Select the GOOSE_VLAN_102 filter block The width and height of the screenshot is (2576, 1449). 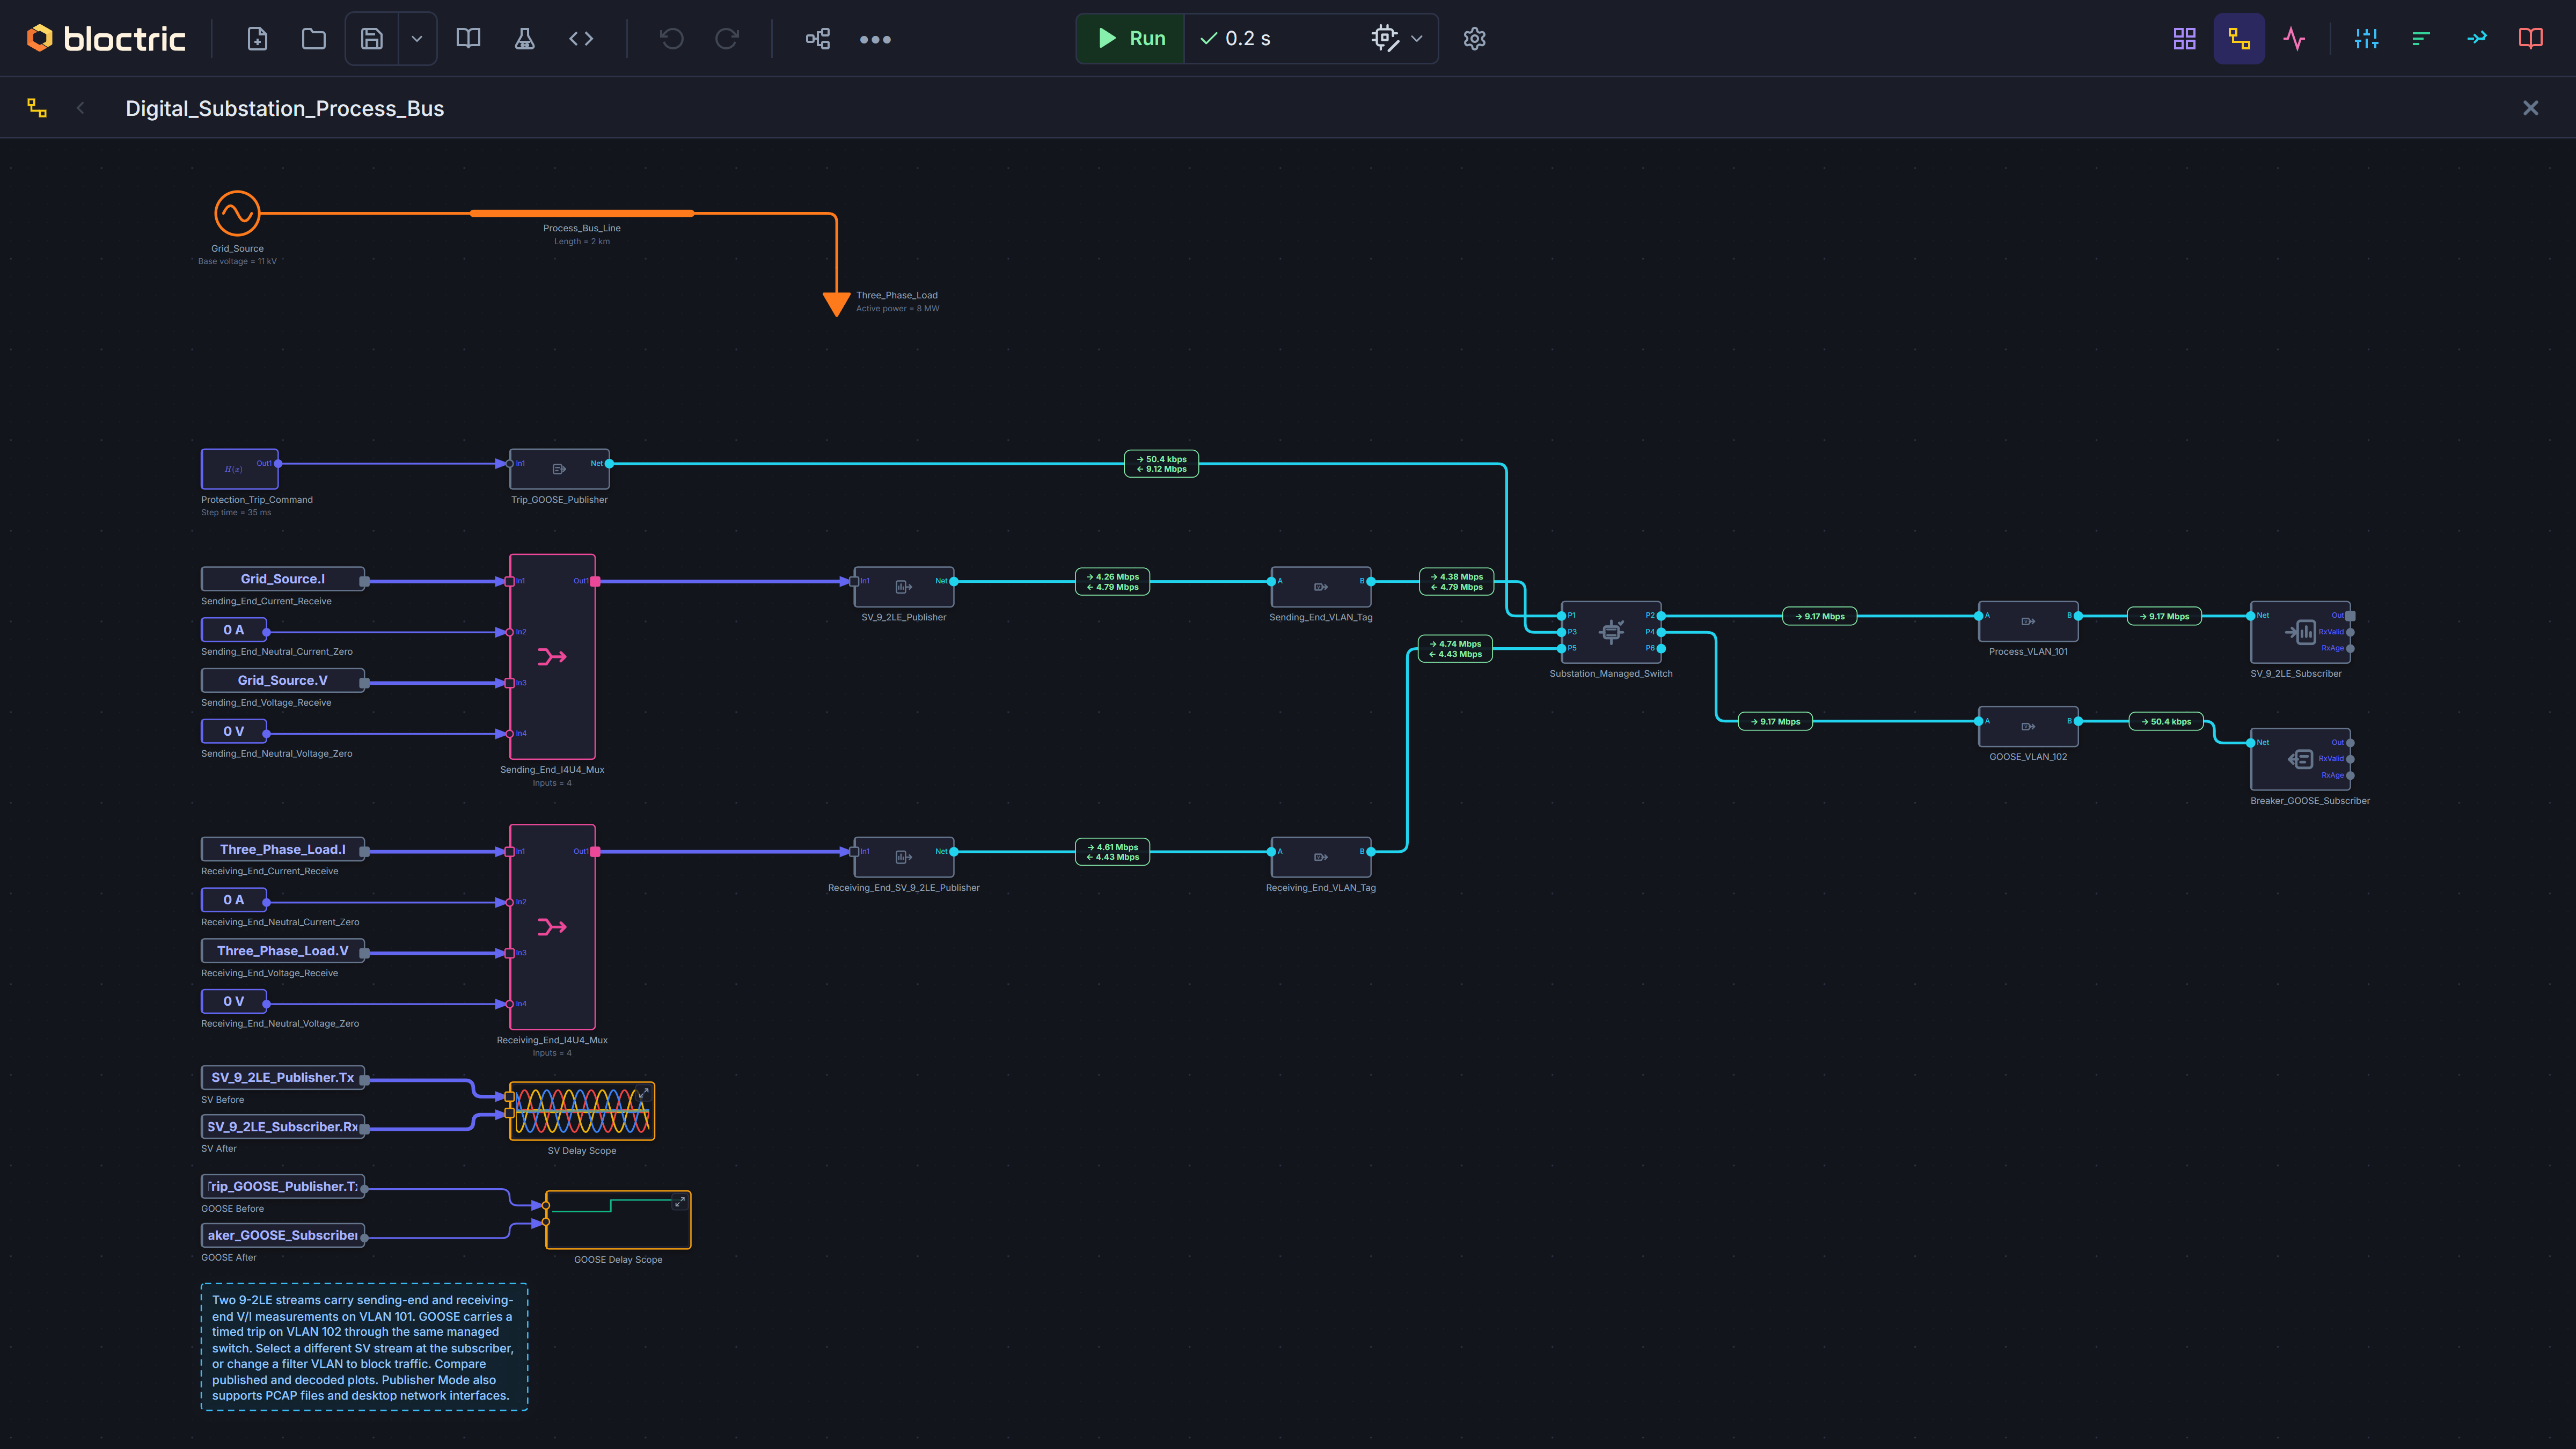(2028, 726)
